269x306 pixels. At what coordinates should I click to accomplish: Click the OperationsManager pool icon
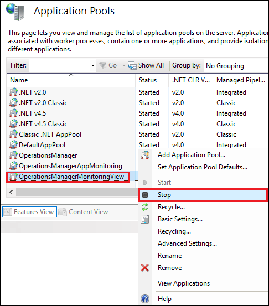(x=13, y=155)
